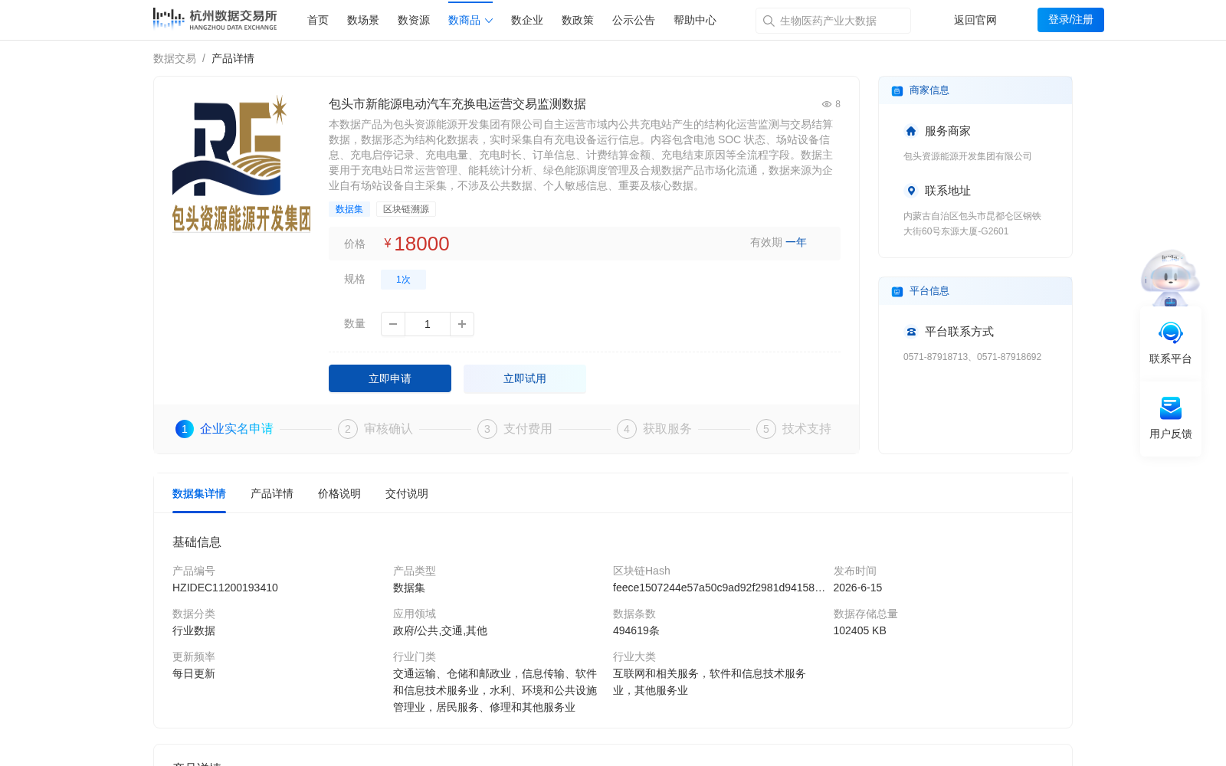Switch to the 价格说明 tab

(x=339, y=494)
